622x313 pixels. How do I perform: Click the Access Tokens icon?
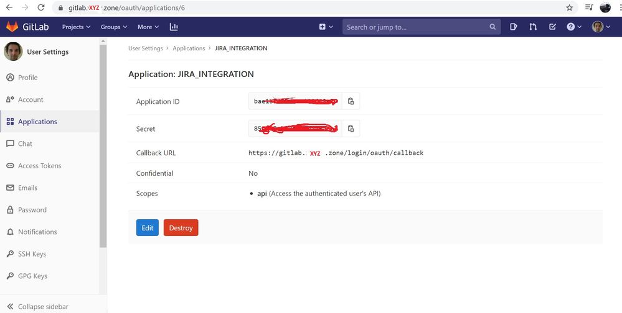coord(11,166)
